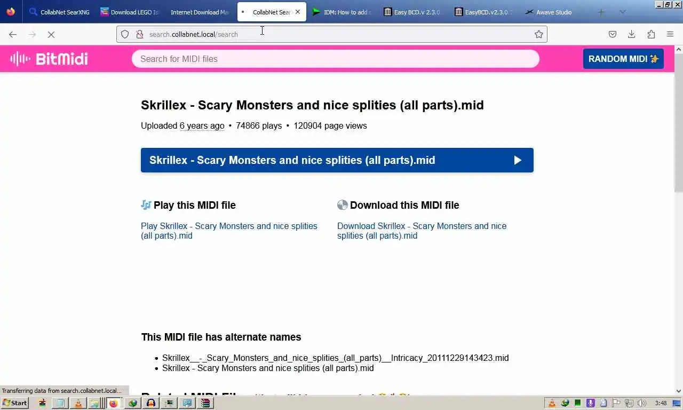Show desktop via icon right of the clock

[676, 403]
